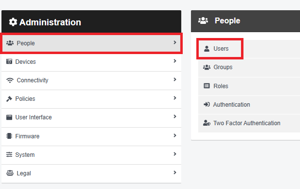Image resolution: width=300 pixels, height=189 pixels.
Task: Click the People panel header title
Action: point(227,20)
